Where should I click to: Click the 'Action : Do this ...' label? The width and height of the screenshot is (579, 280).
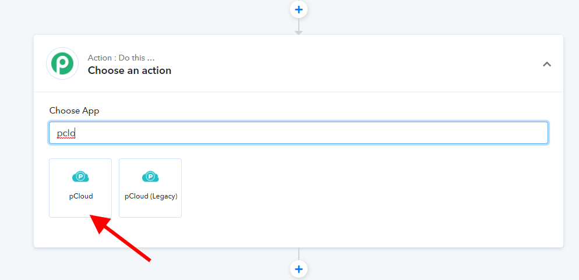click(x=121, y=58)
